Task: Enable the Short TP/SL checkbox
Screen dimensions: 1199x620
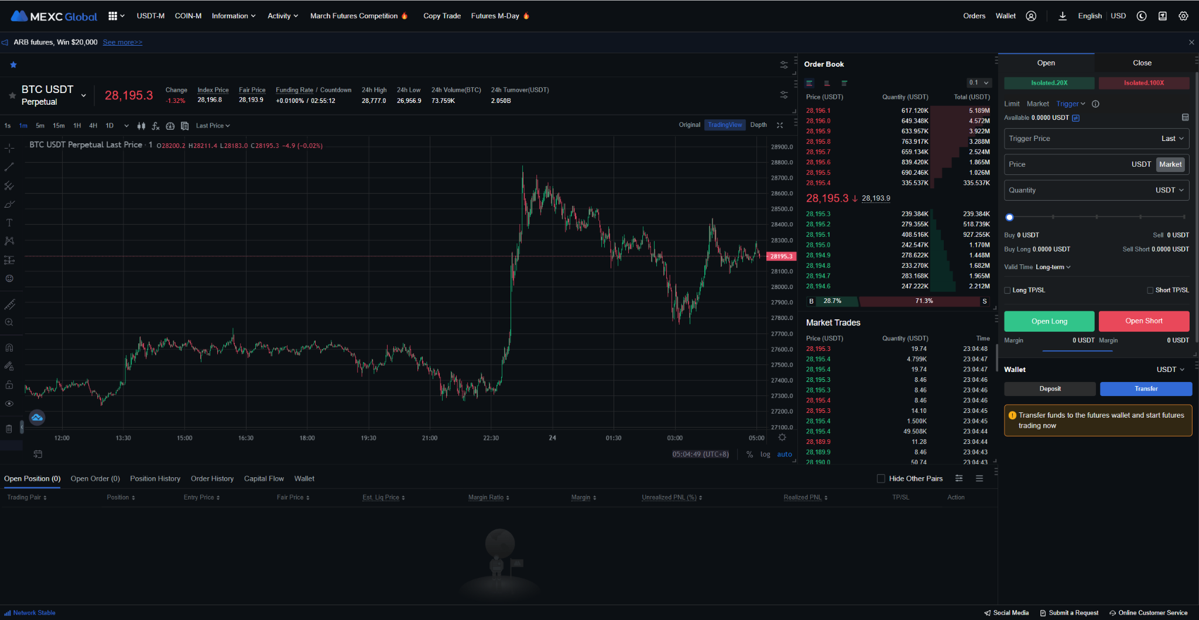Action: pos(1150,290)
